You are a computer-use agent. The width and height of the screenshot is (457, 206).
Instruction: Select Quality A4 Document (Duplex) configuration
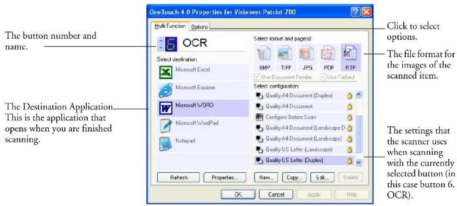point(304,96)
